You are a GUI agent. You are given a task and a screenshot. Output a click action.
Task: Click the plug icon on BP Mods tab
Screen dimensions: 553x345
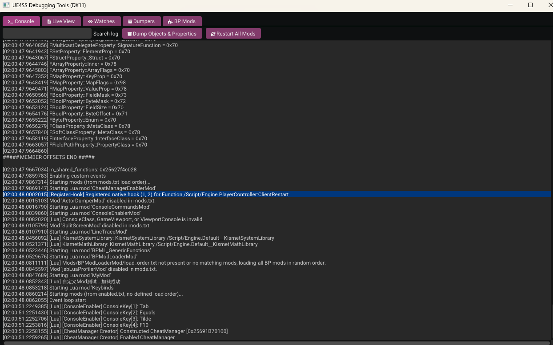click(x=170, y=21)
